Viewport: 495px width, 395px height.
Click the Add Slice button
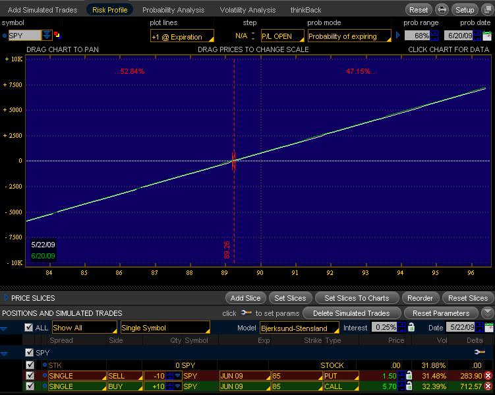tap(246, 298)
